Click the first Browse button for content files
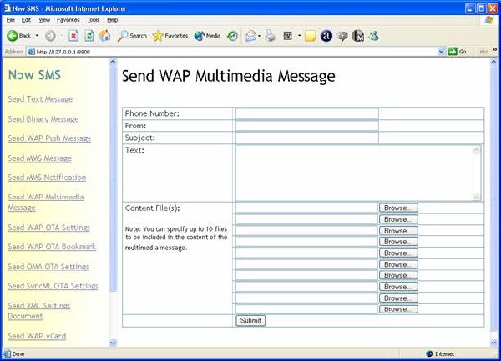 (398, 208)
